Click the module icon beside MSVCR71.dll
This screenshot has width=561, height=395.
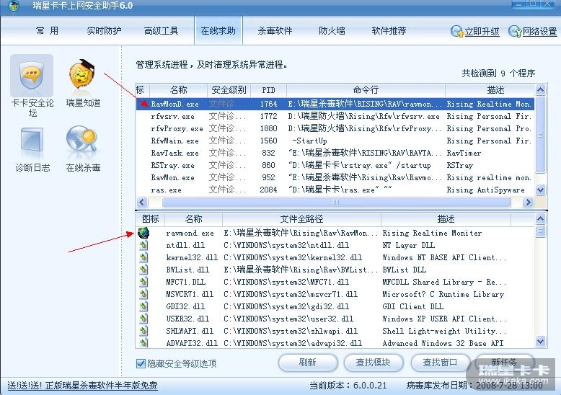point(143,294)
